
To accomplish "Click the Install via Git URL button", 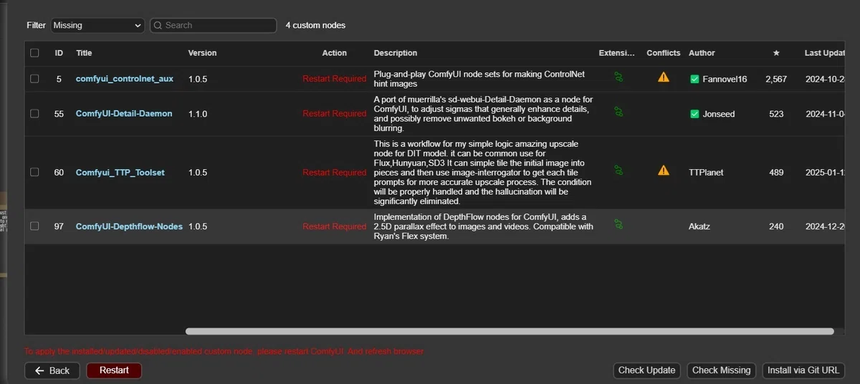I will (x=803, y=370).
